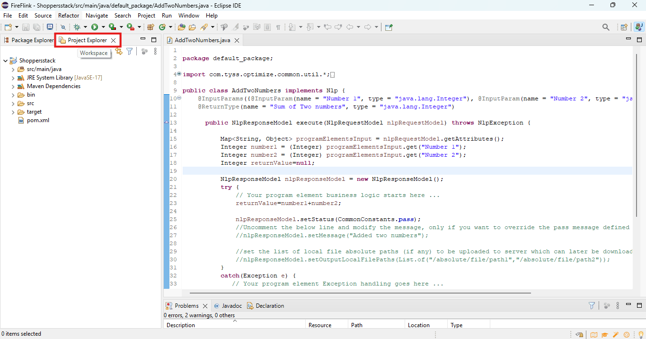Switch to the Javadoc tab
The width and height of the screenshot is (646, 339).
(x=229, y=306)
